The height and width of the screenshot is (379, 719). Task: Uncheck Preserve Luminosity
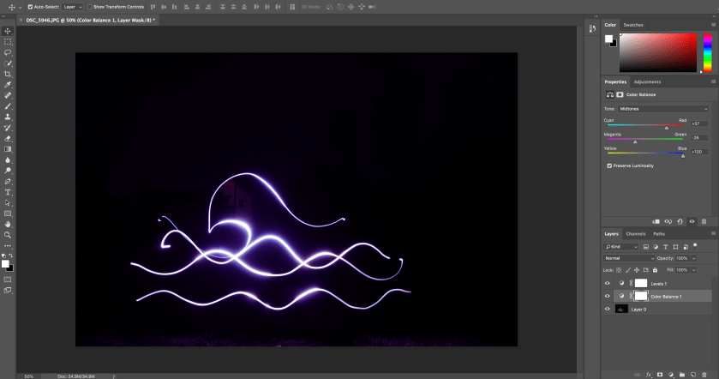(x=609, y=165)
